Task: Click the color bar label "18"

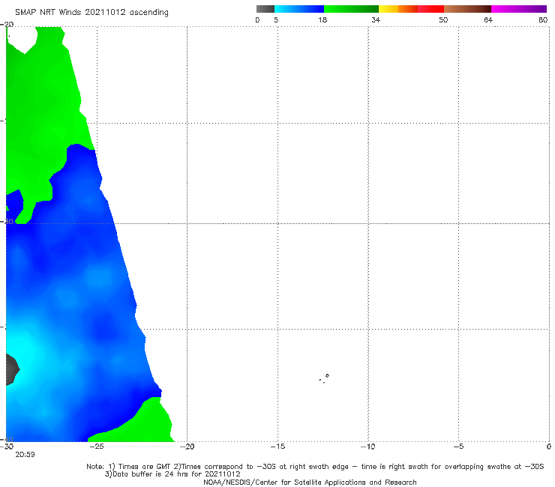Action: pyautogui.click(x=322, y=20)
